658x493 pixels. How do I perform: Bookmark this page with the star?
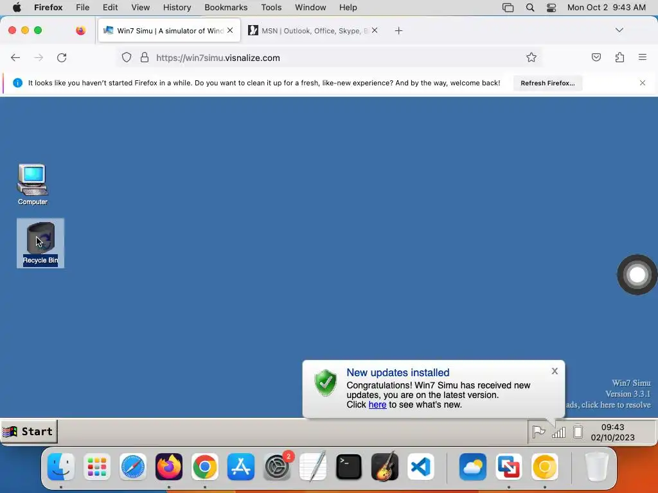[531, 57]
